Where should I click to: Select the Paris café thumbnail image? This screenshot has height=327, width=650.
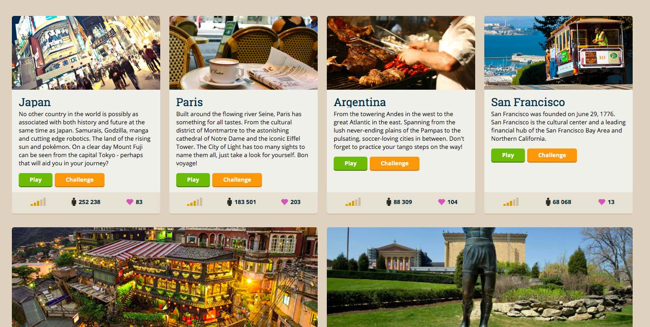click(243, 53)
